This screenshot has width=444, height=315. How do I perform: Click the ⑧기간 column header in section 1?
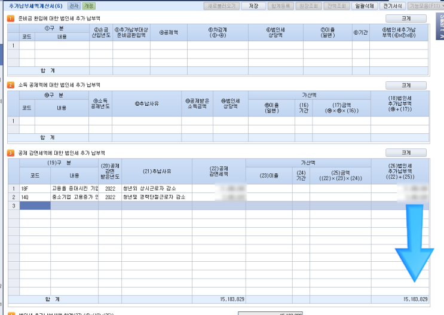coord(361,33)
